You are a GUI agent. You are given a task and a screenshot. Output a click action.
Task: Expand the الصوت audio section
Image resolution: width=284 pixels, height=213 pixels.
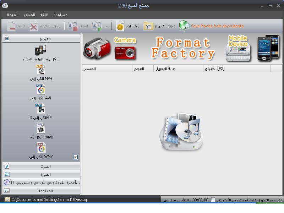coord(41,166)
